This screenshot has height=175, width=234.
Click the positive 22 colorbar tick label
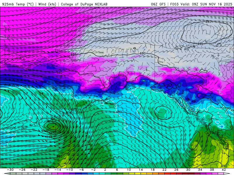point(164,170)
